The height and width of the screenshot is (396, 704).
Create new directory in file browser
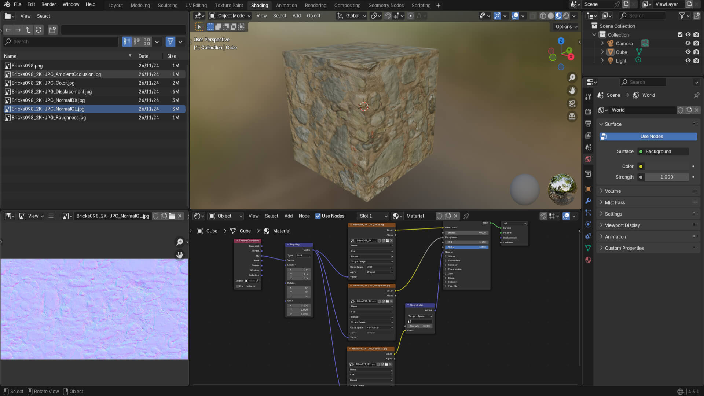pyautogui.click(x=52, y=30)
